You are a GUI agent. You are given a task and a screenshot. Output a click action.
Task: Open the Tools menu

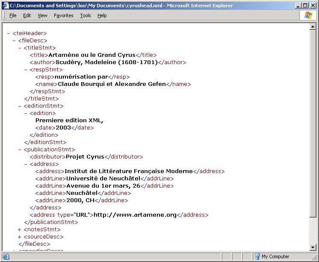86,15
